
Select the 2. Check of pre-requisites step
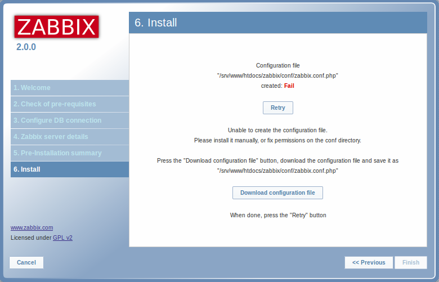click(70, 104)
